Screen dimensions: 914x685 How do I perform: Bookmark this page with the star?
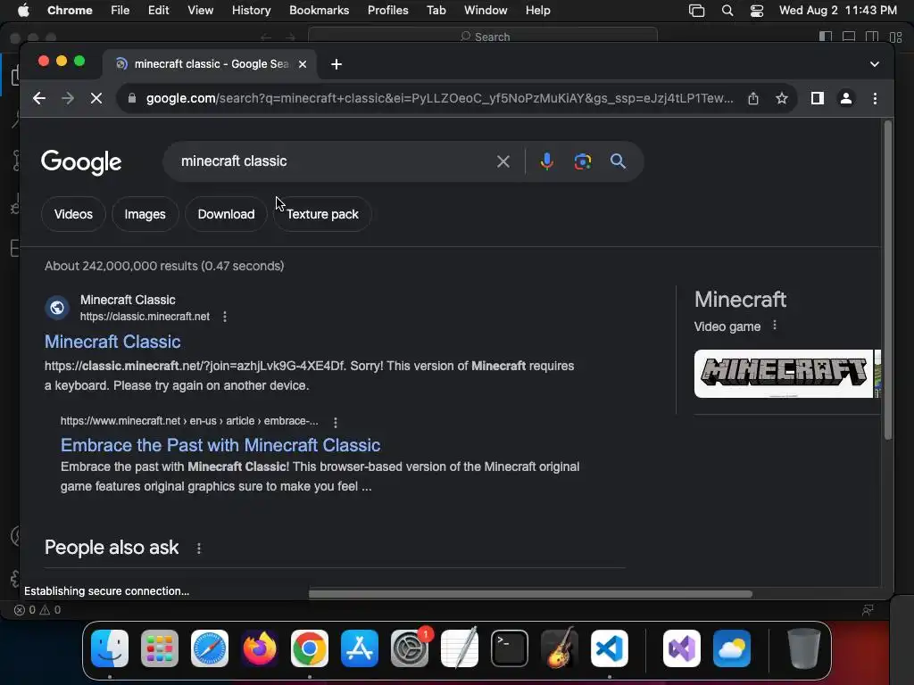click(x=782, y=98)
